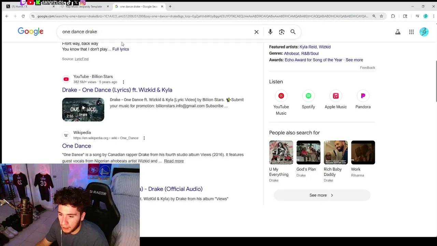Image resolution: width=437 pixels, height=246 pixels.
Task: Expand awards with See more link
Action: pyautogui.click(x=354, y=60)
